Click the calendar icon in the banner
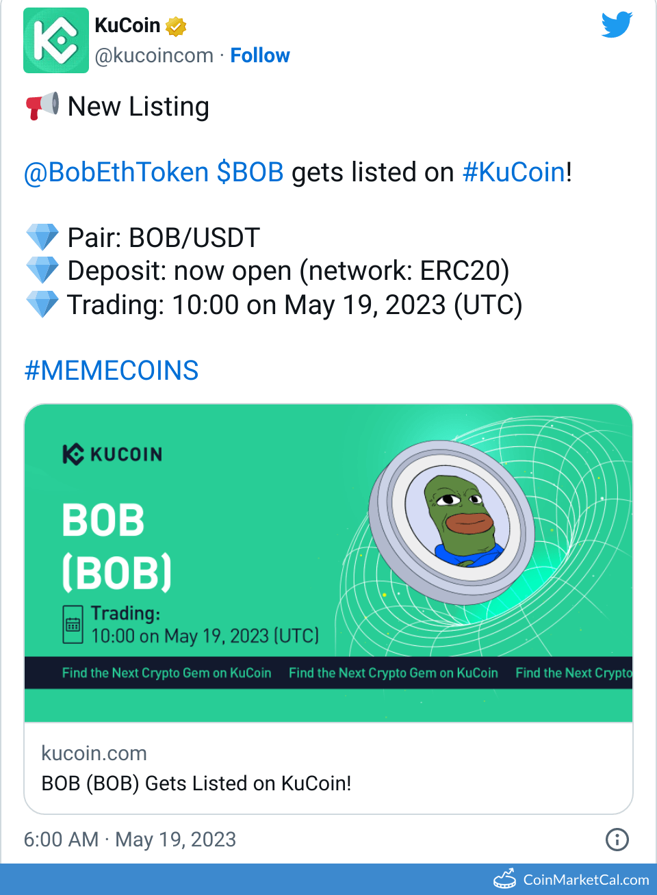This screenshot has height=895, width=657. tap(73, 624)
